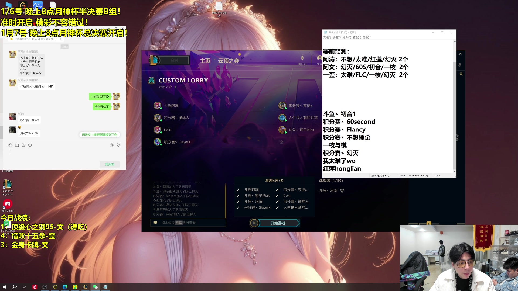Open WeChat chat history icon

30,145
